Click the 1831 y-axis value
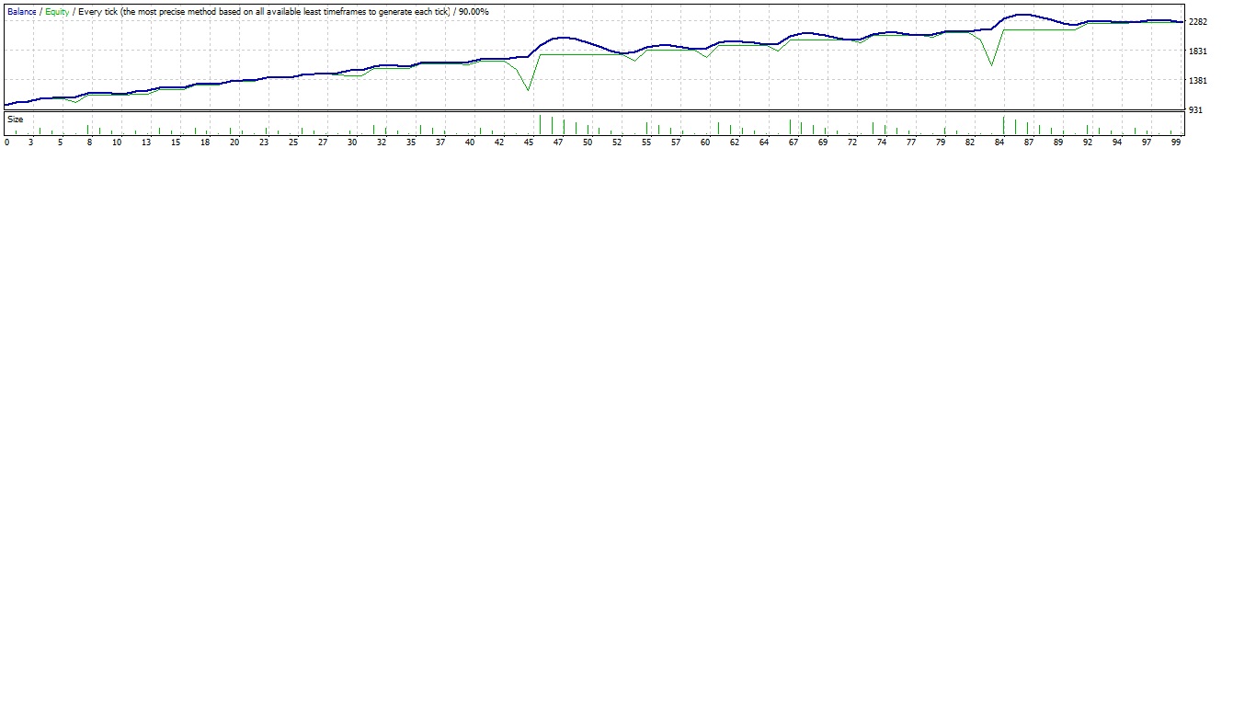 [x=1198, y=51]
